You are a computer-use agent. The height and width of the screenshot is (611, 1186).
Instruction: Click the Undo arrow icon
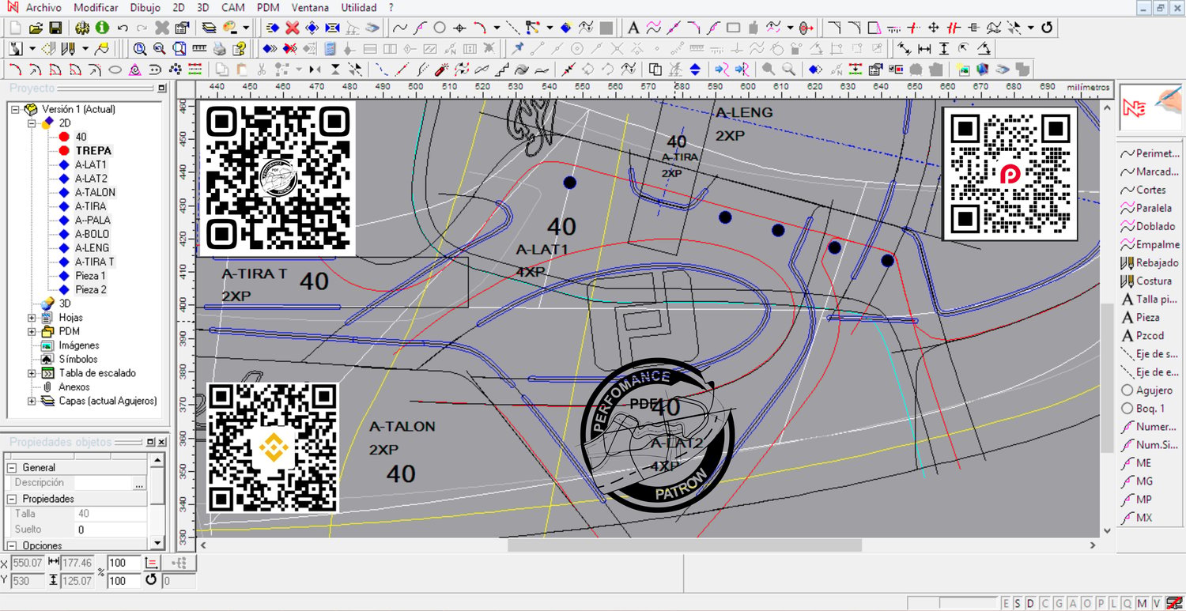click(123, 28)
